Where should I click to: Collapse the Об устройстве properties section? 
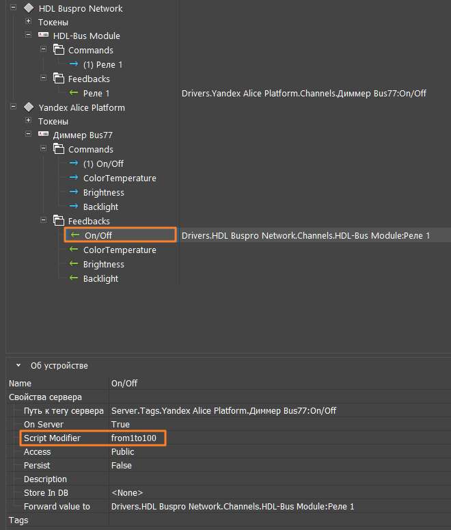coord(18,366)
